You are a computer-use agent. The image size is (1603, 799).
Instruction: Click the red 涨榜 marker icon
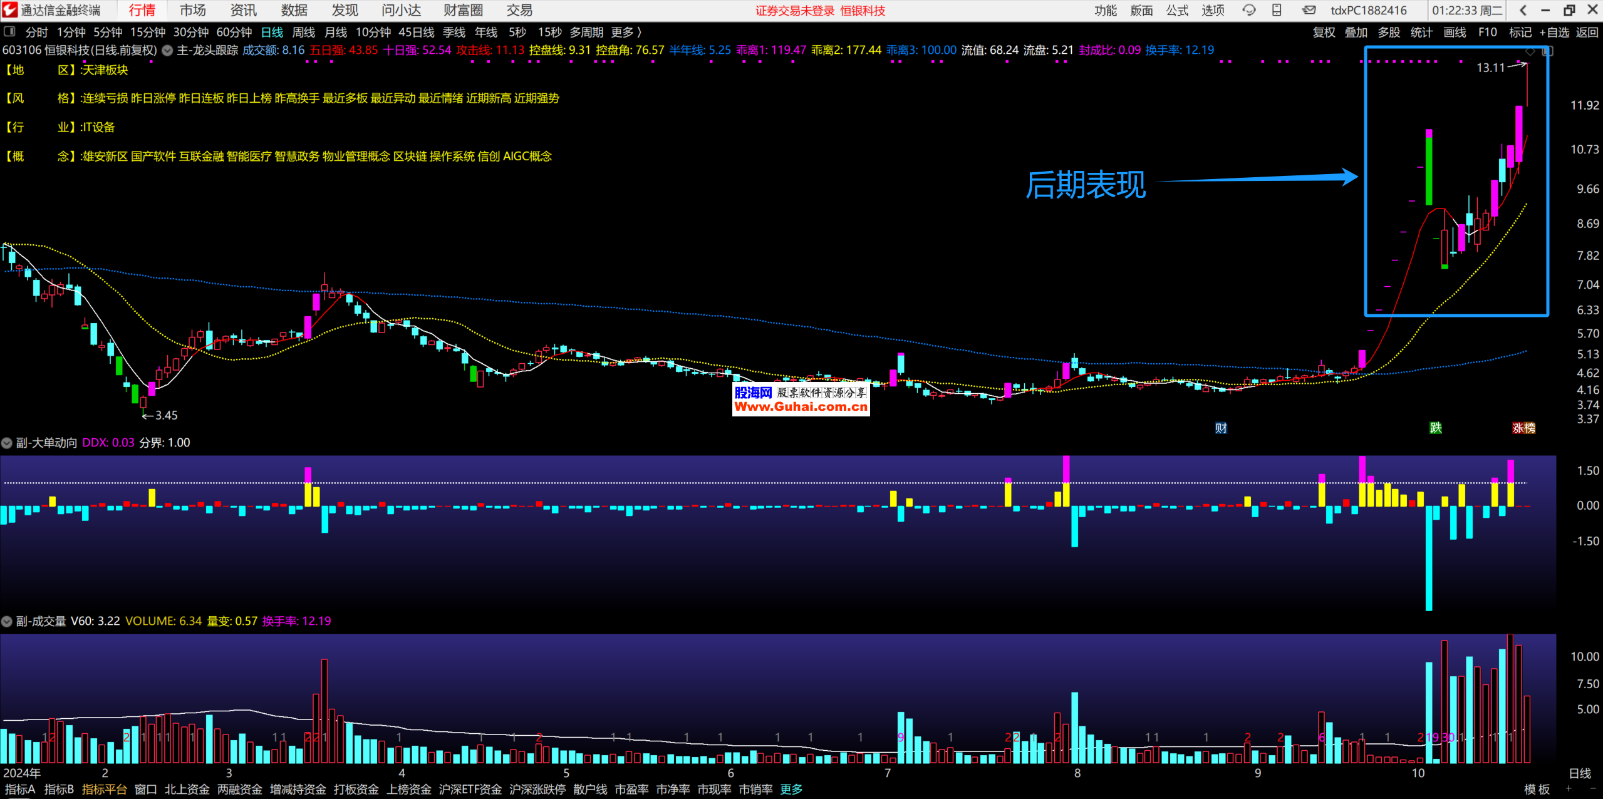click(x=1523, y=428)
